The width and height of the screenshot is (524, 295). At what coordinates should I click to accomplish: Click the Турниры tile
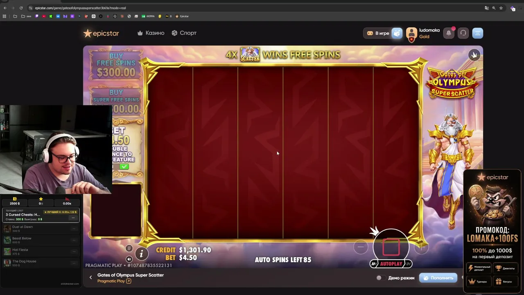click(479, 281)
